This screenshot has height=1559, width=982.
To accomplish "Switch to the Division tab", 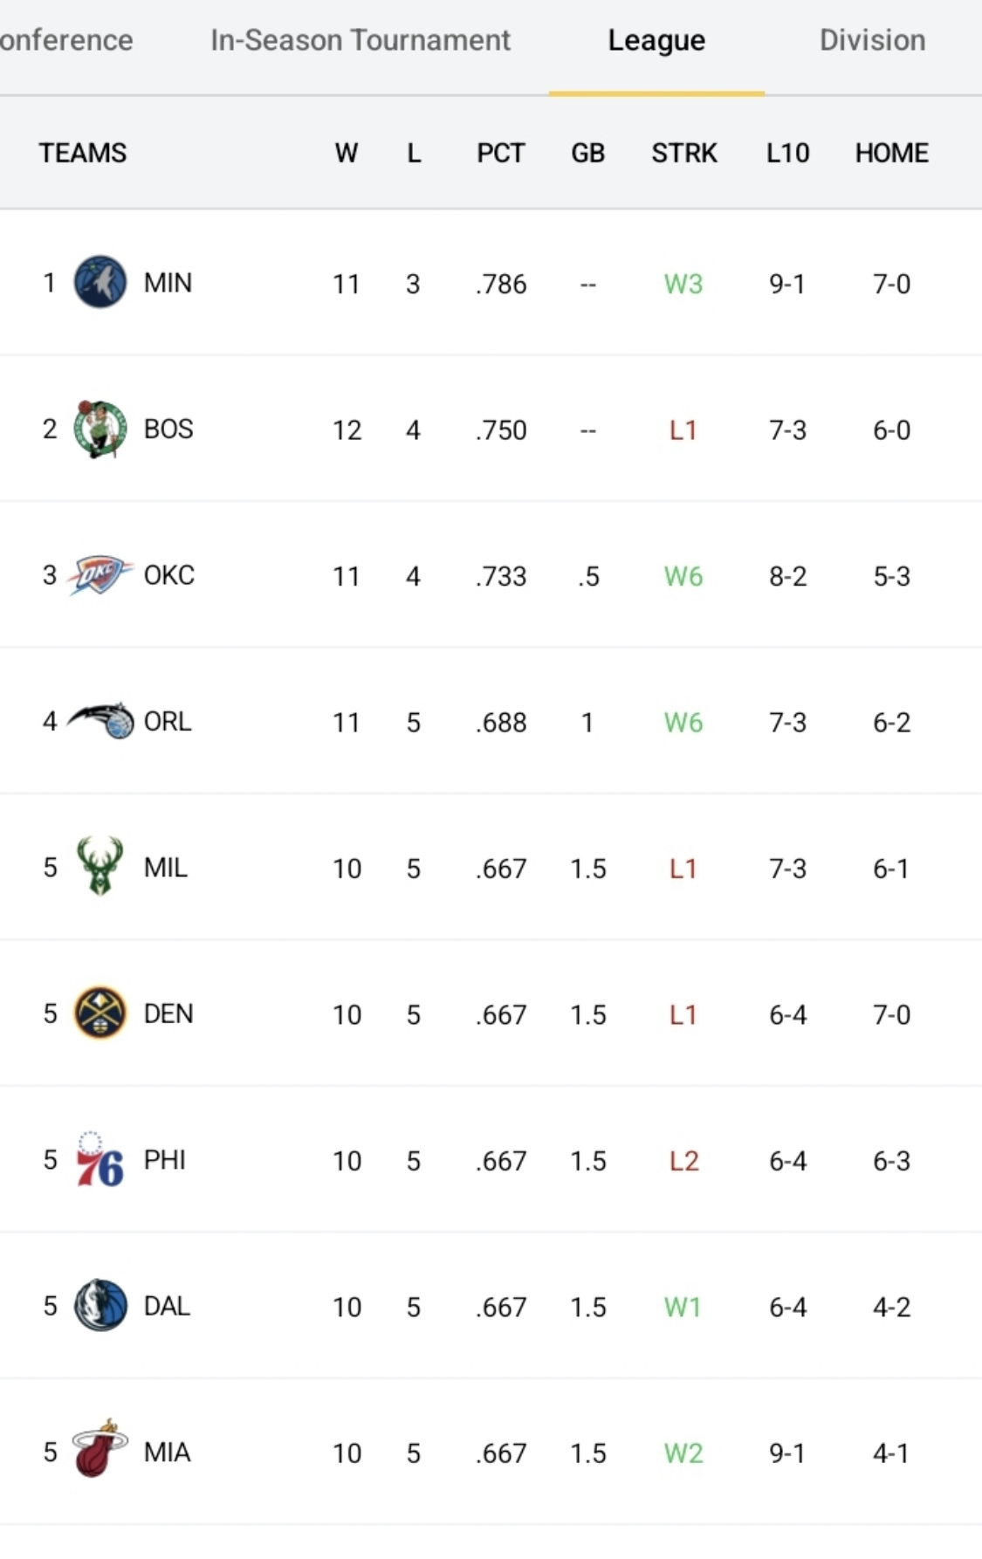I will pyautogui.click(x=872, y=40).
